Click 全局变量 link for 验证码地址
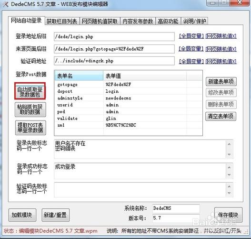Screen dimensions: 251x239 pos(191,61)
